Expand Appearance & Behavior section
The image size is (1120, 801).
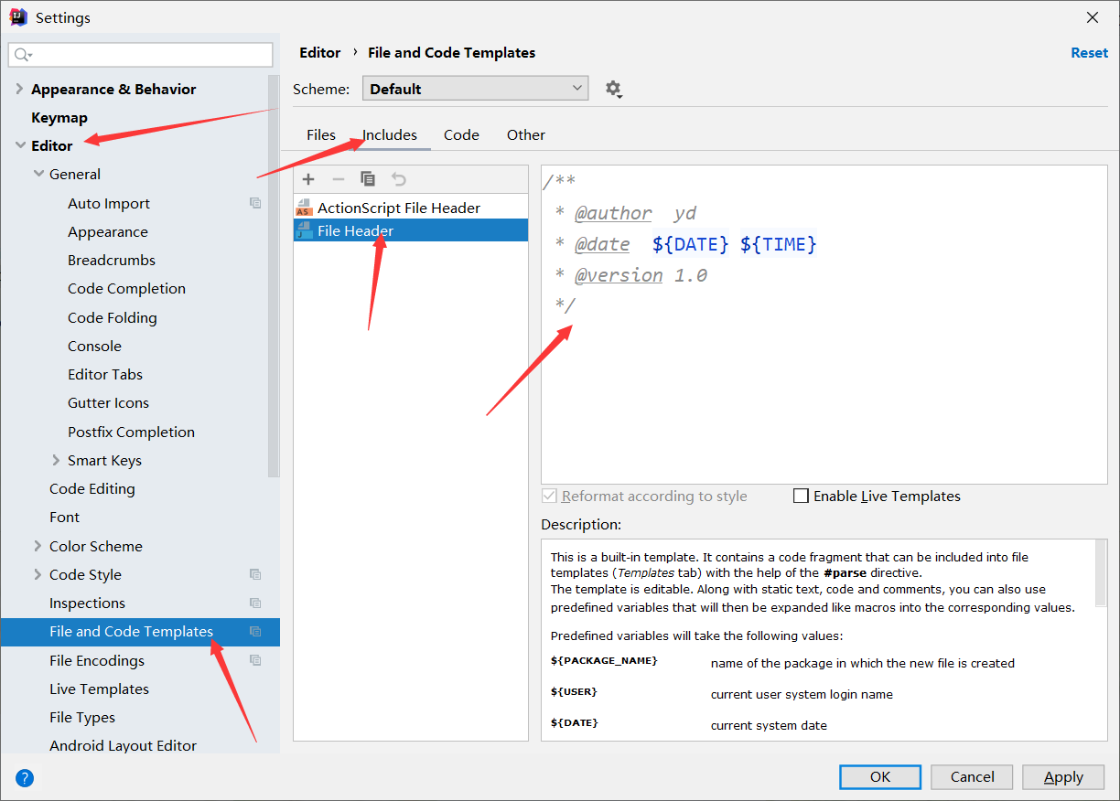coord(20,89)
